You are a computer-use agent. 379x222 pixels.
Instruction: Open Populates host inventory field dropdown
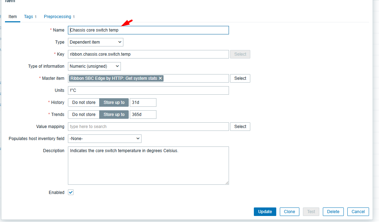tap(105, 139)
